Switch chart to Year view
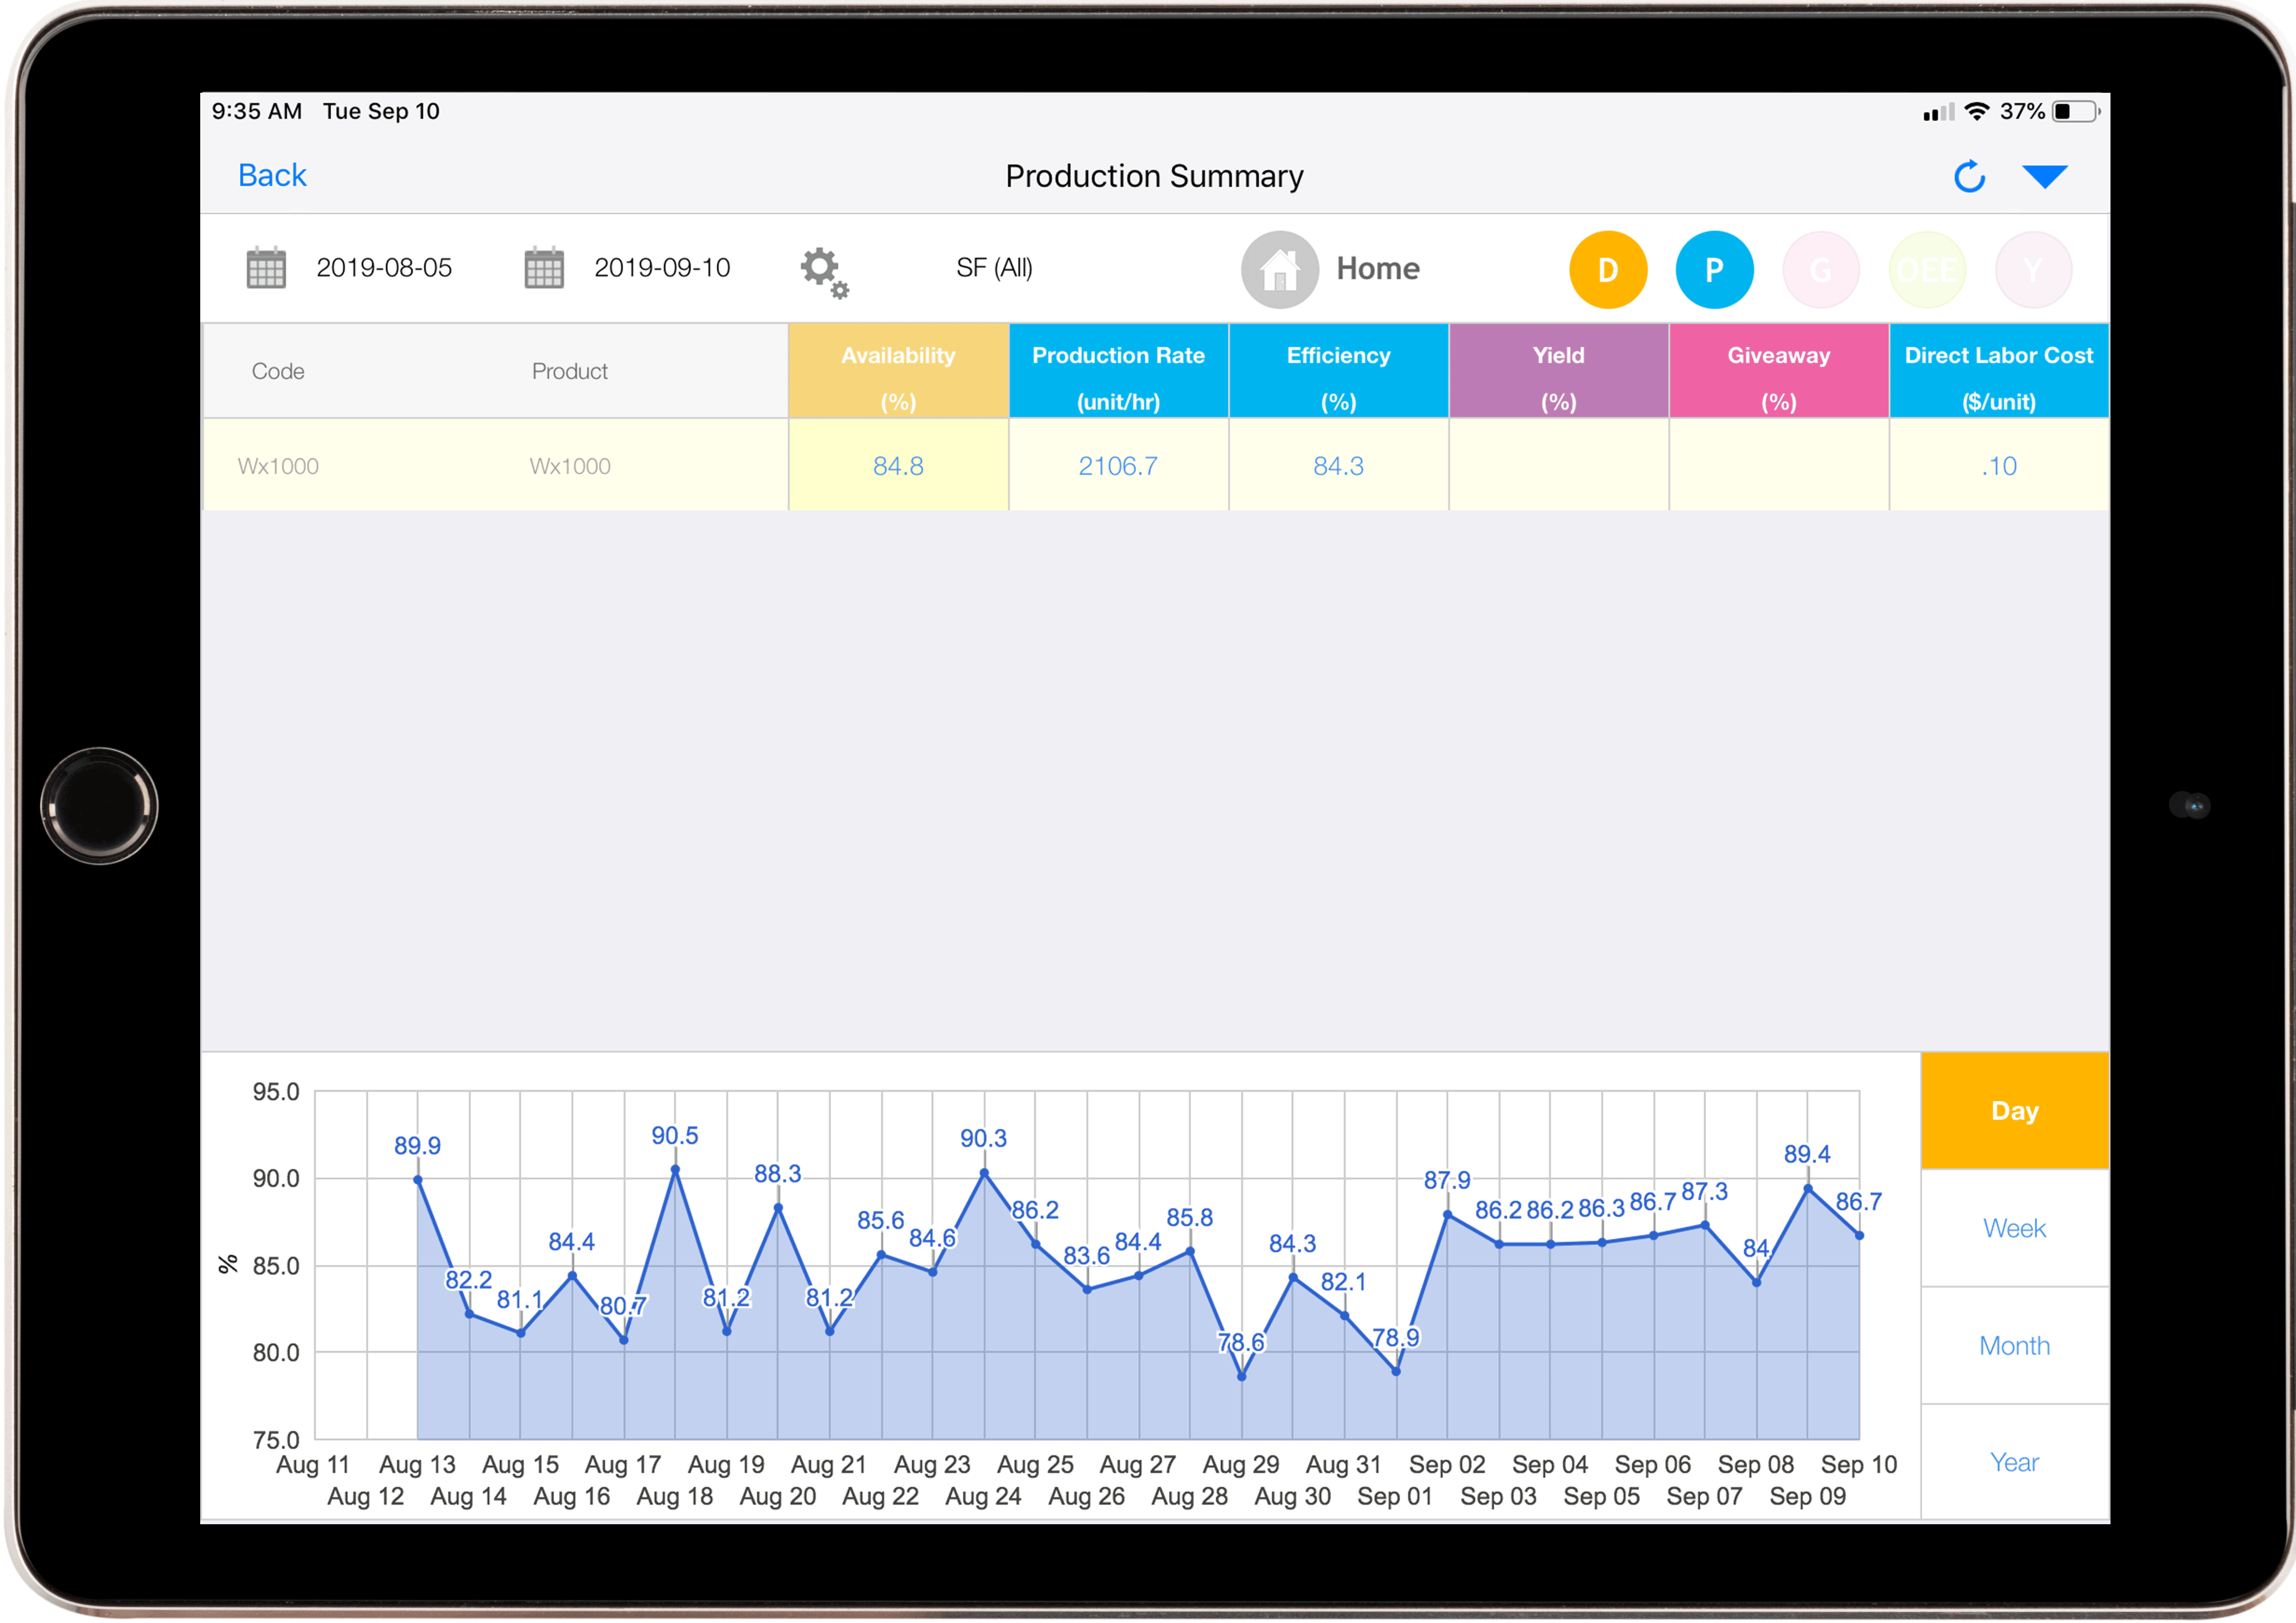2296x1623 pixels. pos(2014,1463)
